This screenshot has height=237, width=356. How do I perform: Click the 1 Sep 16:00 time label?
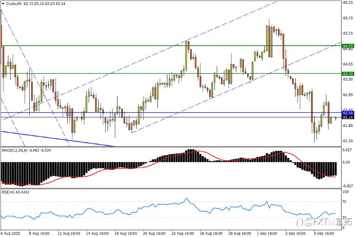[267, 233]
